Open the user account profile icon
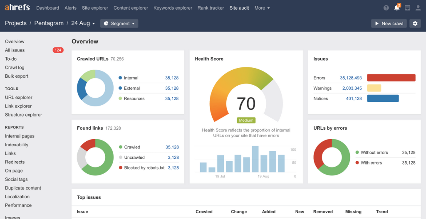This screenshot has height=219, width=426. [x=418, y=8]
